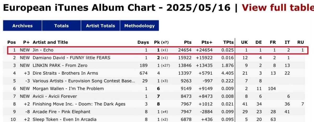Click the Pts column header
314x122 pixels.
click(x=188, y=42)
